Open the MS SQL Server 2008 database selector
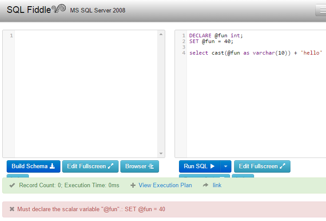 click(x=98, y=10)
